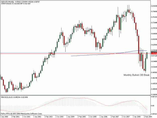Viewport: 157px width, 118px height.
Task: Click the '1 Feb 2009' date label
Action: pos(148,117)
